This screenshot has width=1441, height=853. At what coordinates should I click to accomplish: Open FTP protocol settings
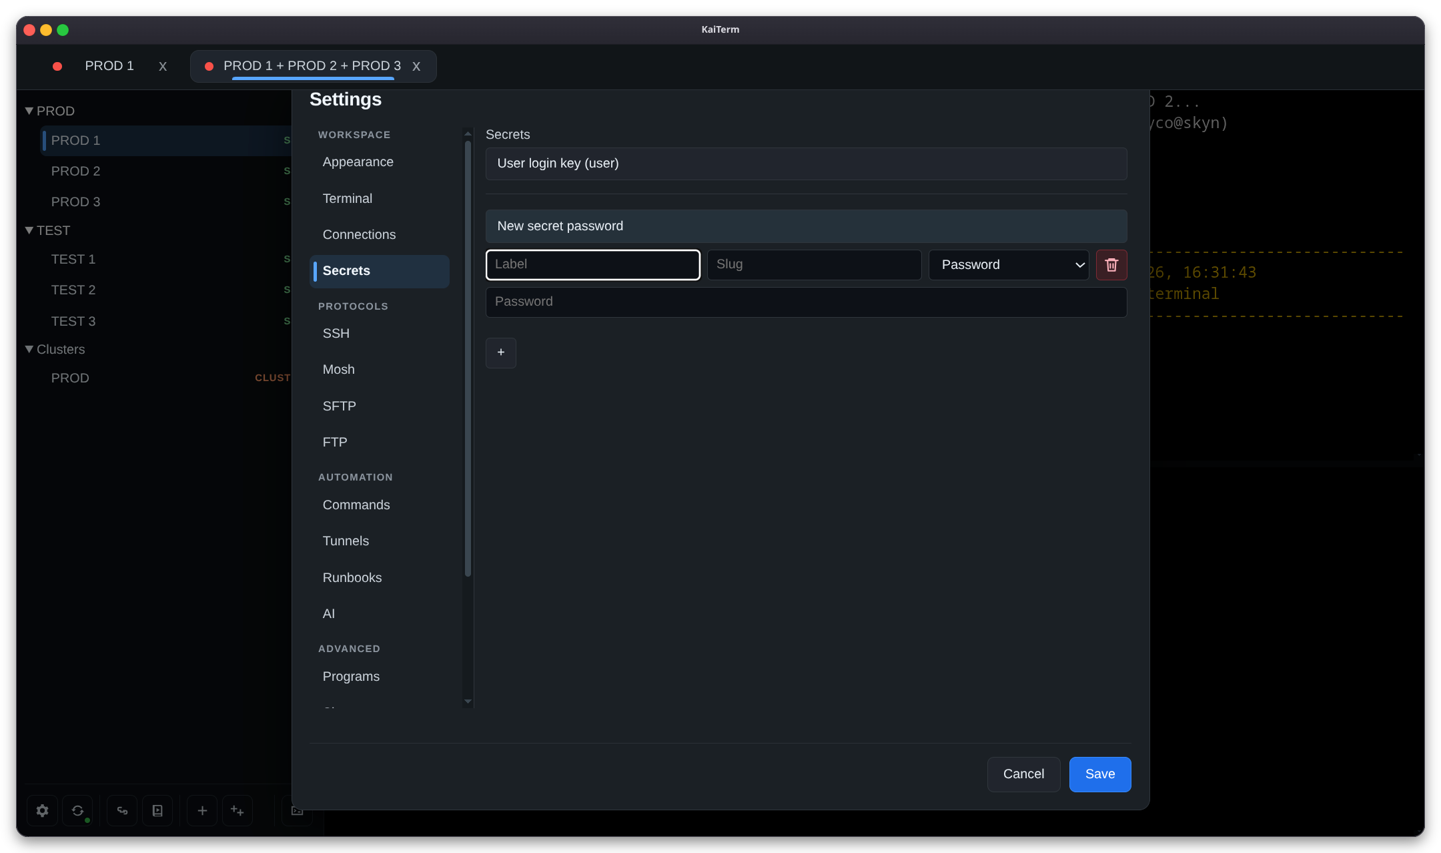pos(379,443)
